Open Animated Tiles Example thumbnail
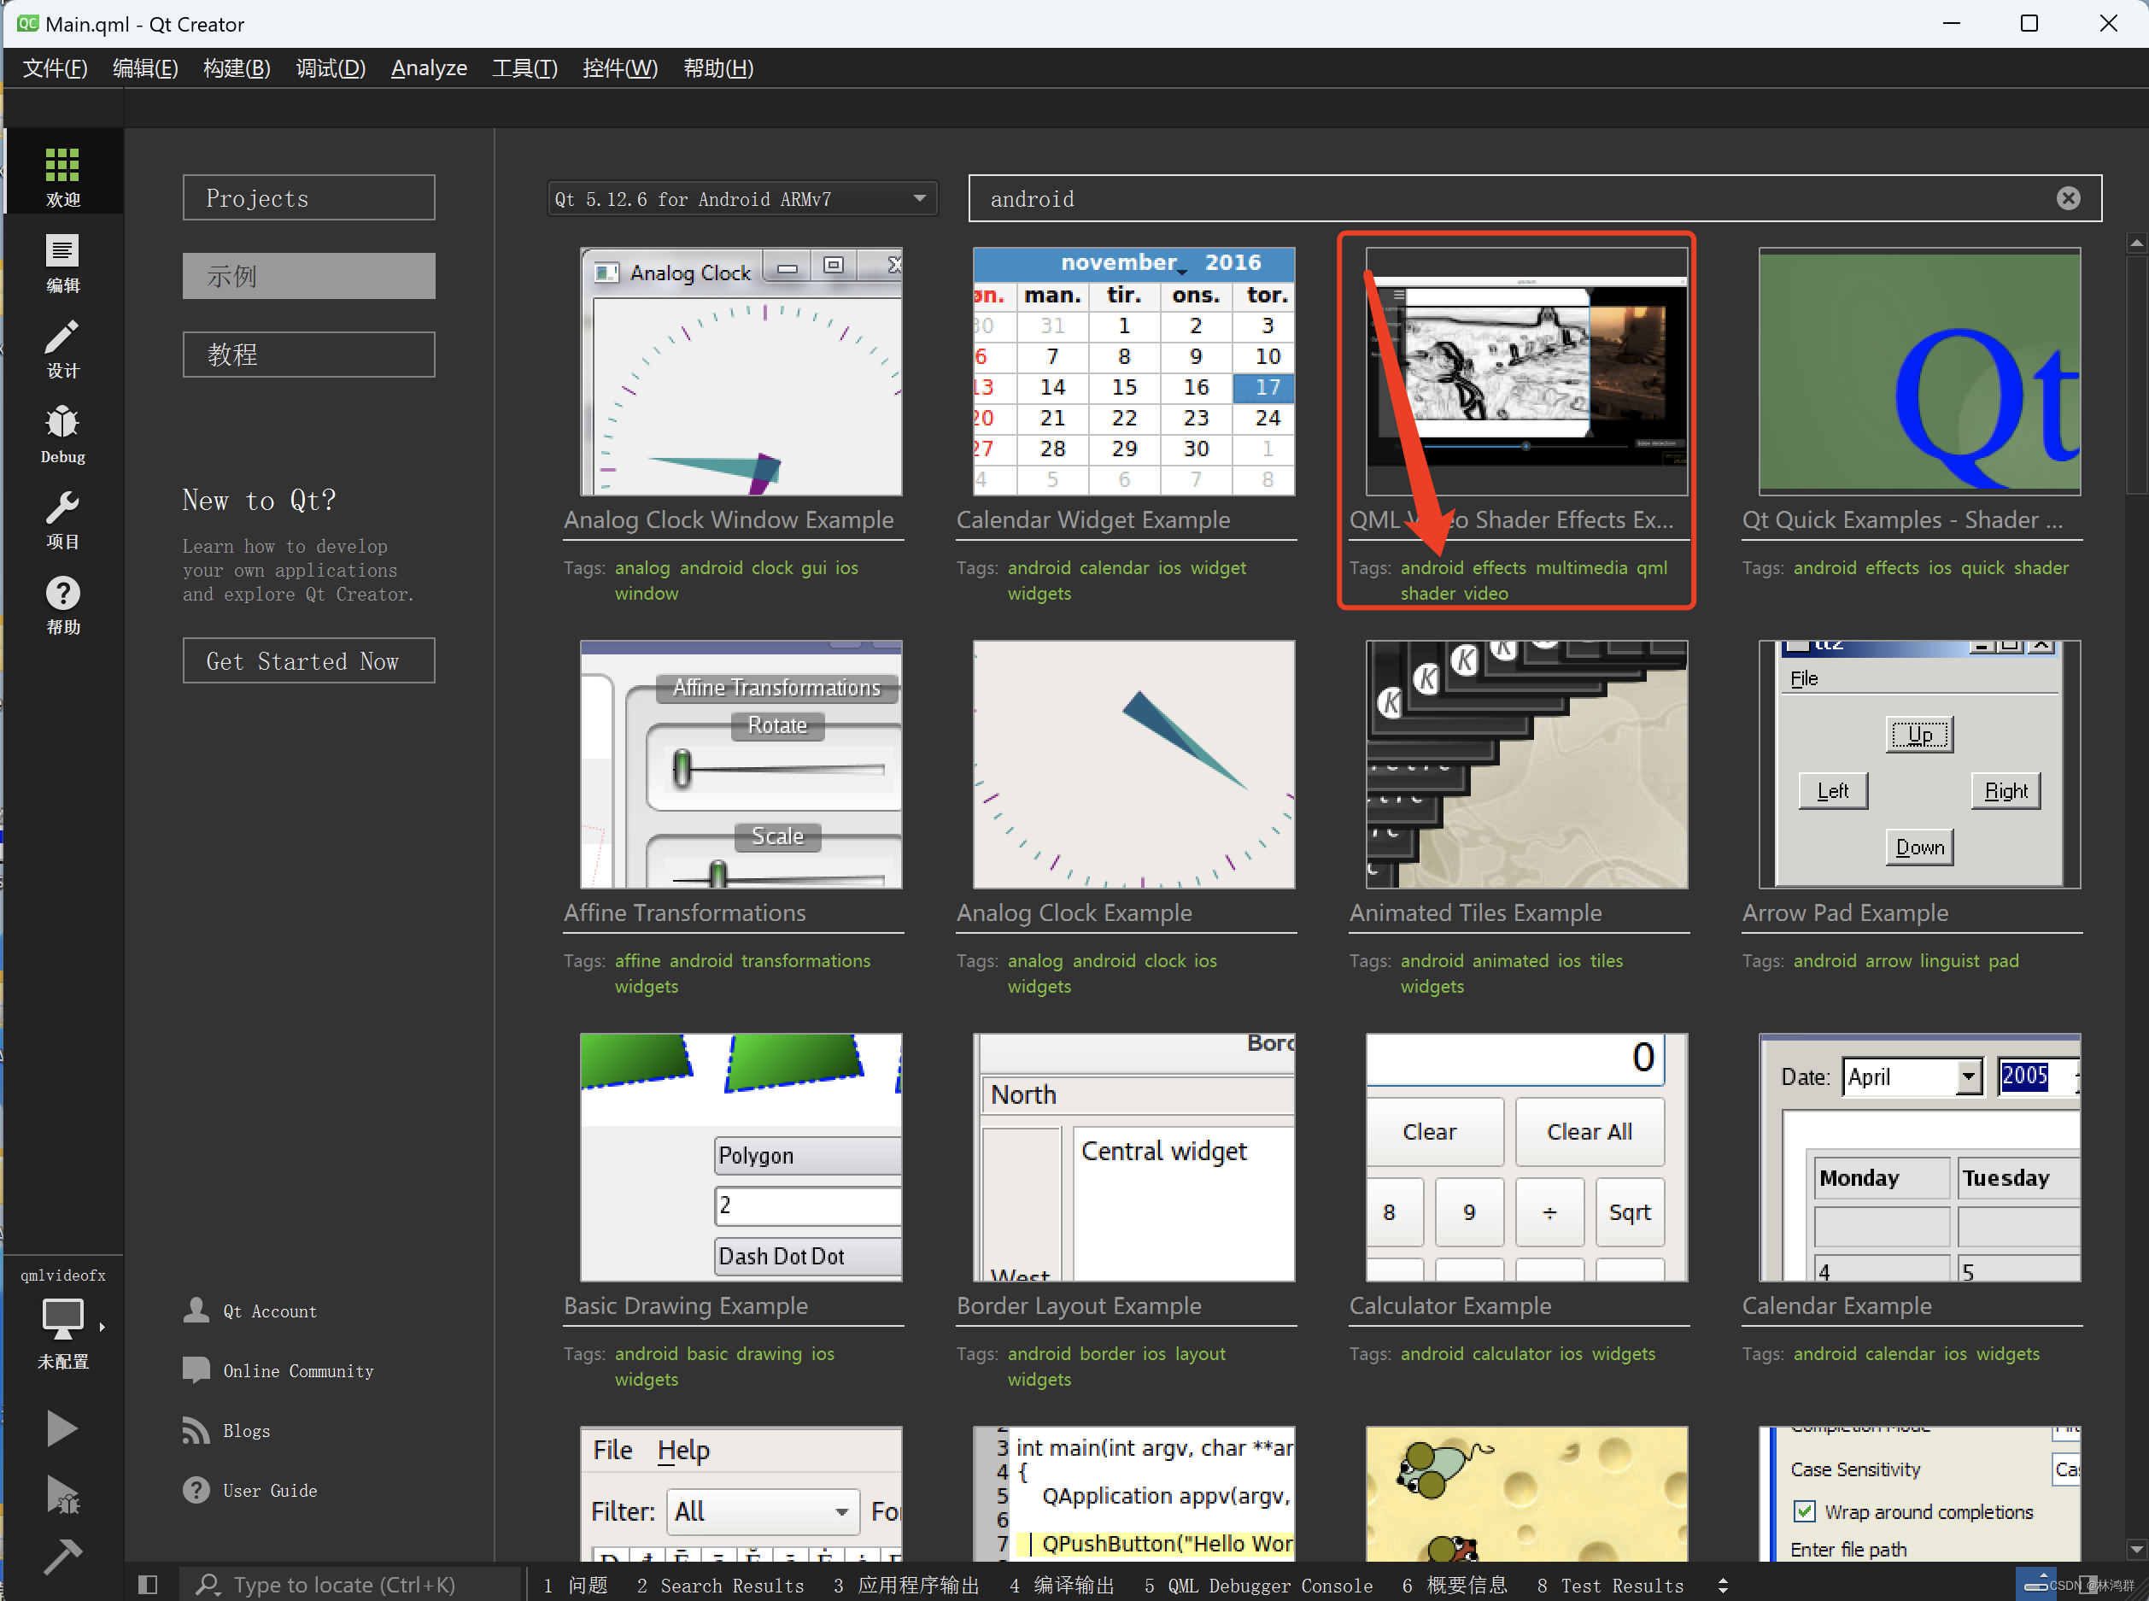The height and width of the screenshot is (1601, 2149). pyautogui.click(x=1527, y=765)
